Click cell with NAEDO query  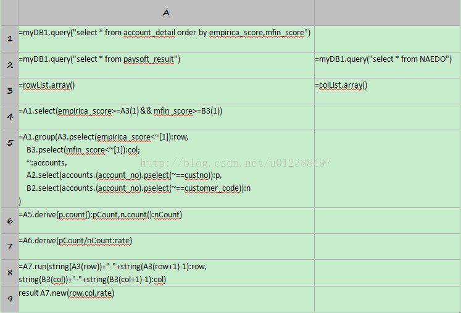[x=387, y=65]
